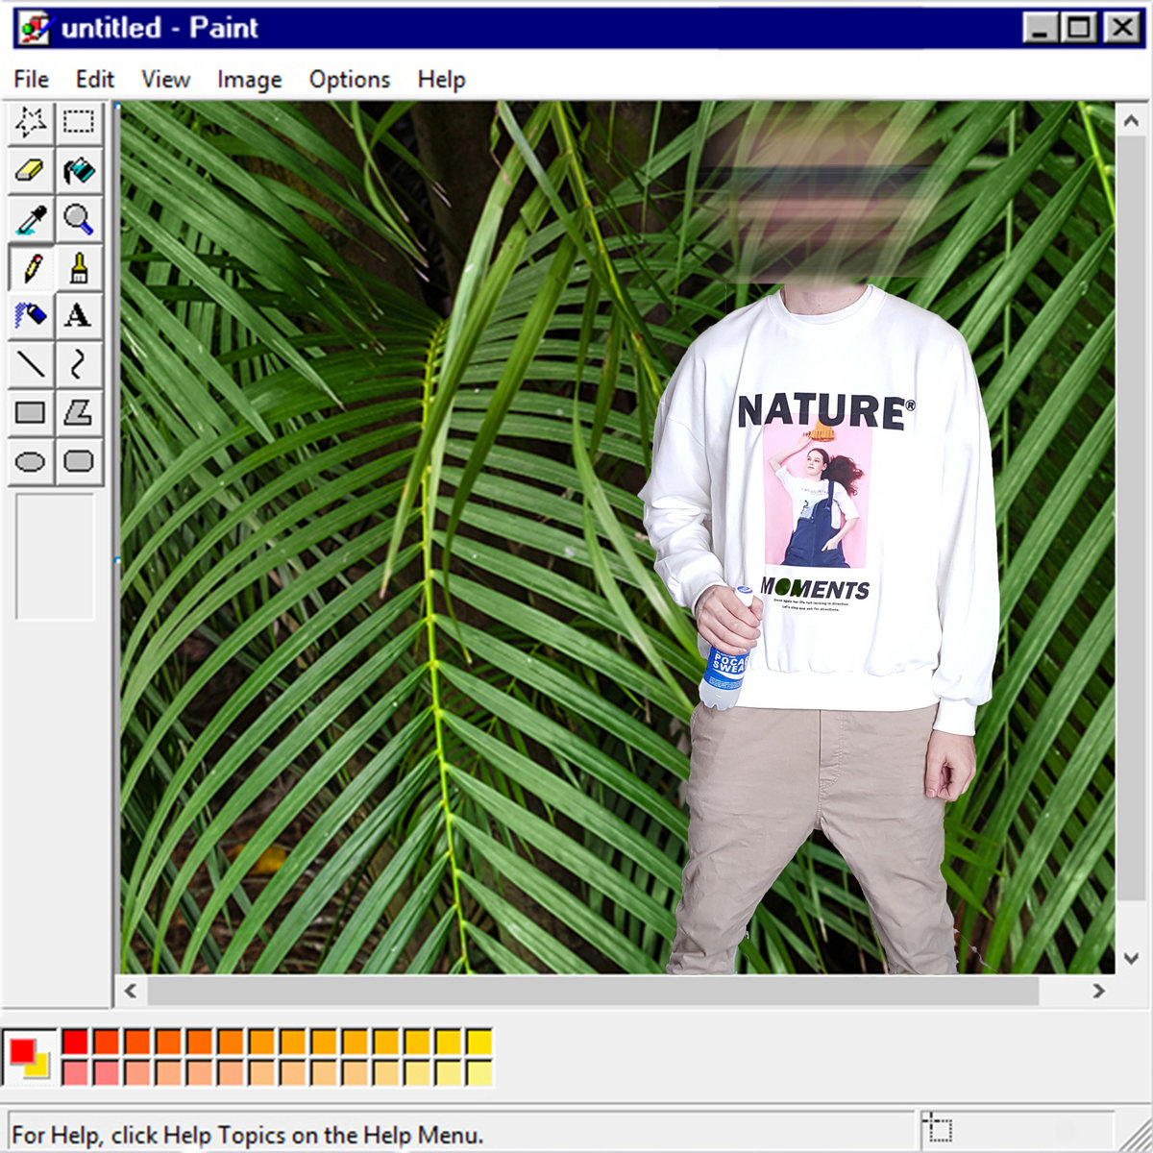
Task: Open the File menu
Action: pos(31,80)
